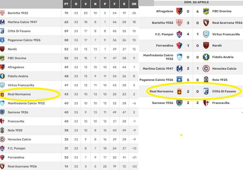The width and height of the screenshot is (243, 170).
Task: Sort standings by DR column header
Action: click(134, 4)
